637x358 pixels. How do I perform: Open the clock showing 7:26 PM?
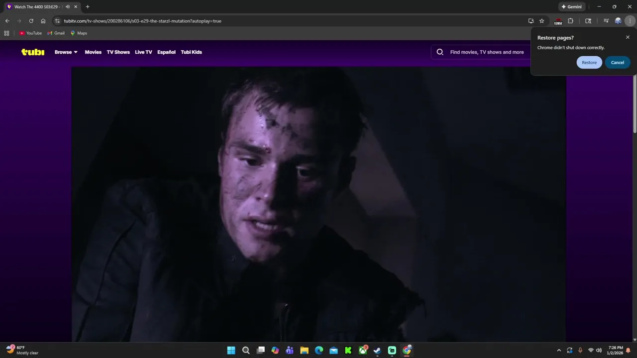(615, 350)
